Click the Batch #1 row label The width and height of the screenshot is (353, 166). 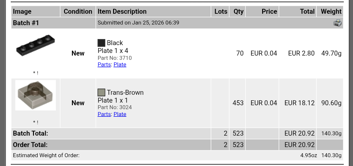[26, 23]
